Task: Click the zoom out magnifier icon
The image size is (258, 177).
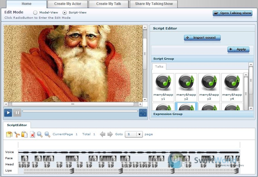Action: (47, 134)
